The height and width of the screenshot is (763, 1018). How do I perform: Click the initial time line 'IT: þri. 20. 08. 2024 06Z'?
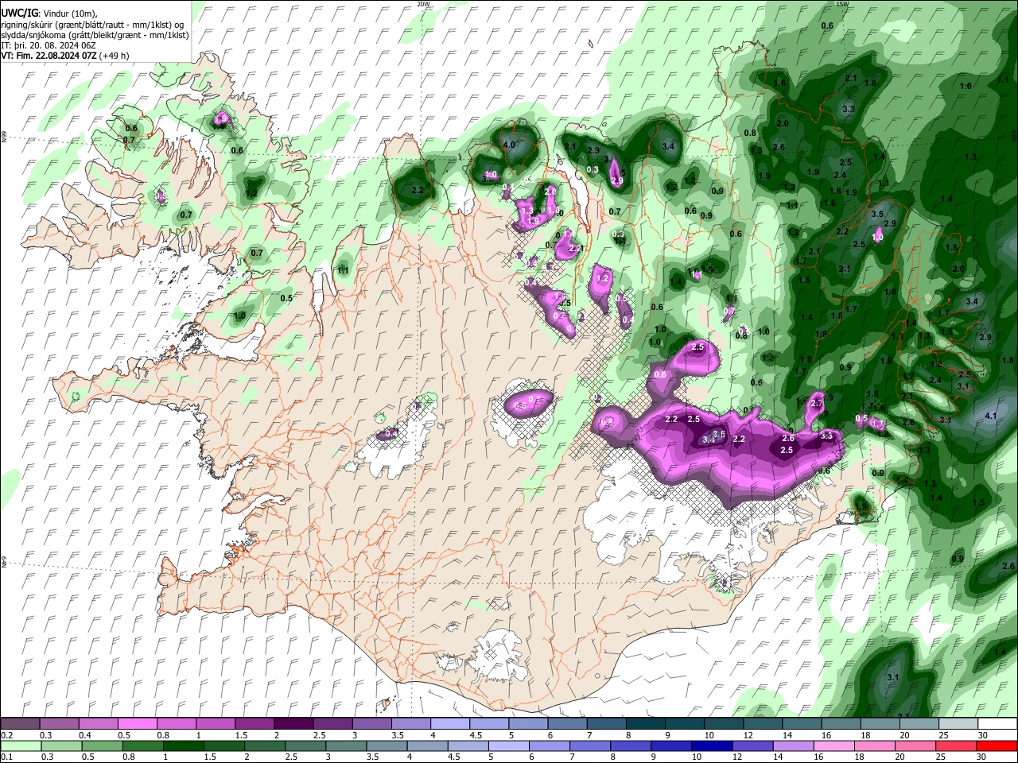click(x=49, y=45)
